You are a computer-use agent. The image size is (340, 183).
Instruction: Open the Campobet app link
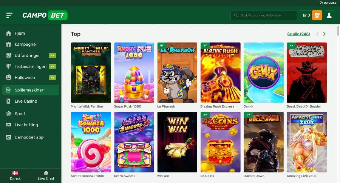coord(29,137)
